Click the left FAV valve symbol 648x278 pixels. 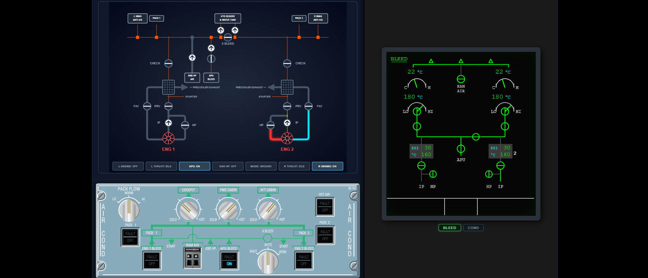pos(147,106)
